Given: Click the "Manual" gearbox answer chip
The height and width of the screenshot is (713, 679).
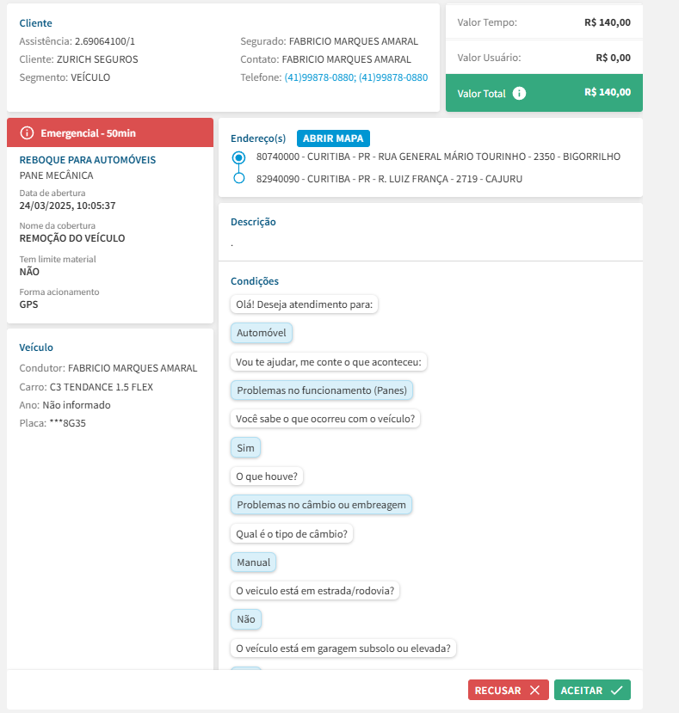Looking at the screenshot, I should [x=253, y=562].
